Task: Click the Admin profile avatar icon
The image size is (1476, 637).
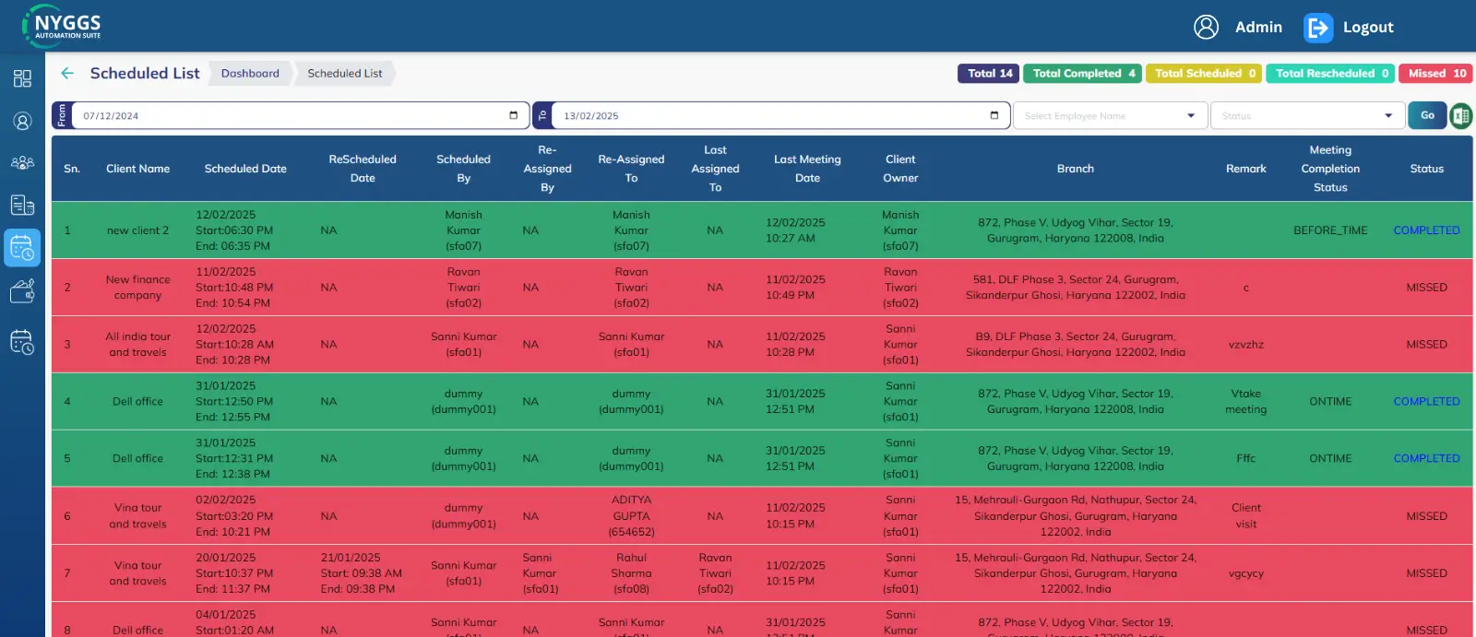Action: click(x=1206, y=28)
